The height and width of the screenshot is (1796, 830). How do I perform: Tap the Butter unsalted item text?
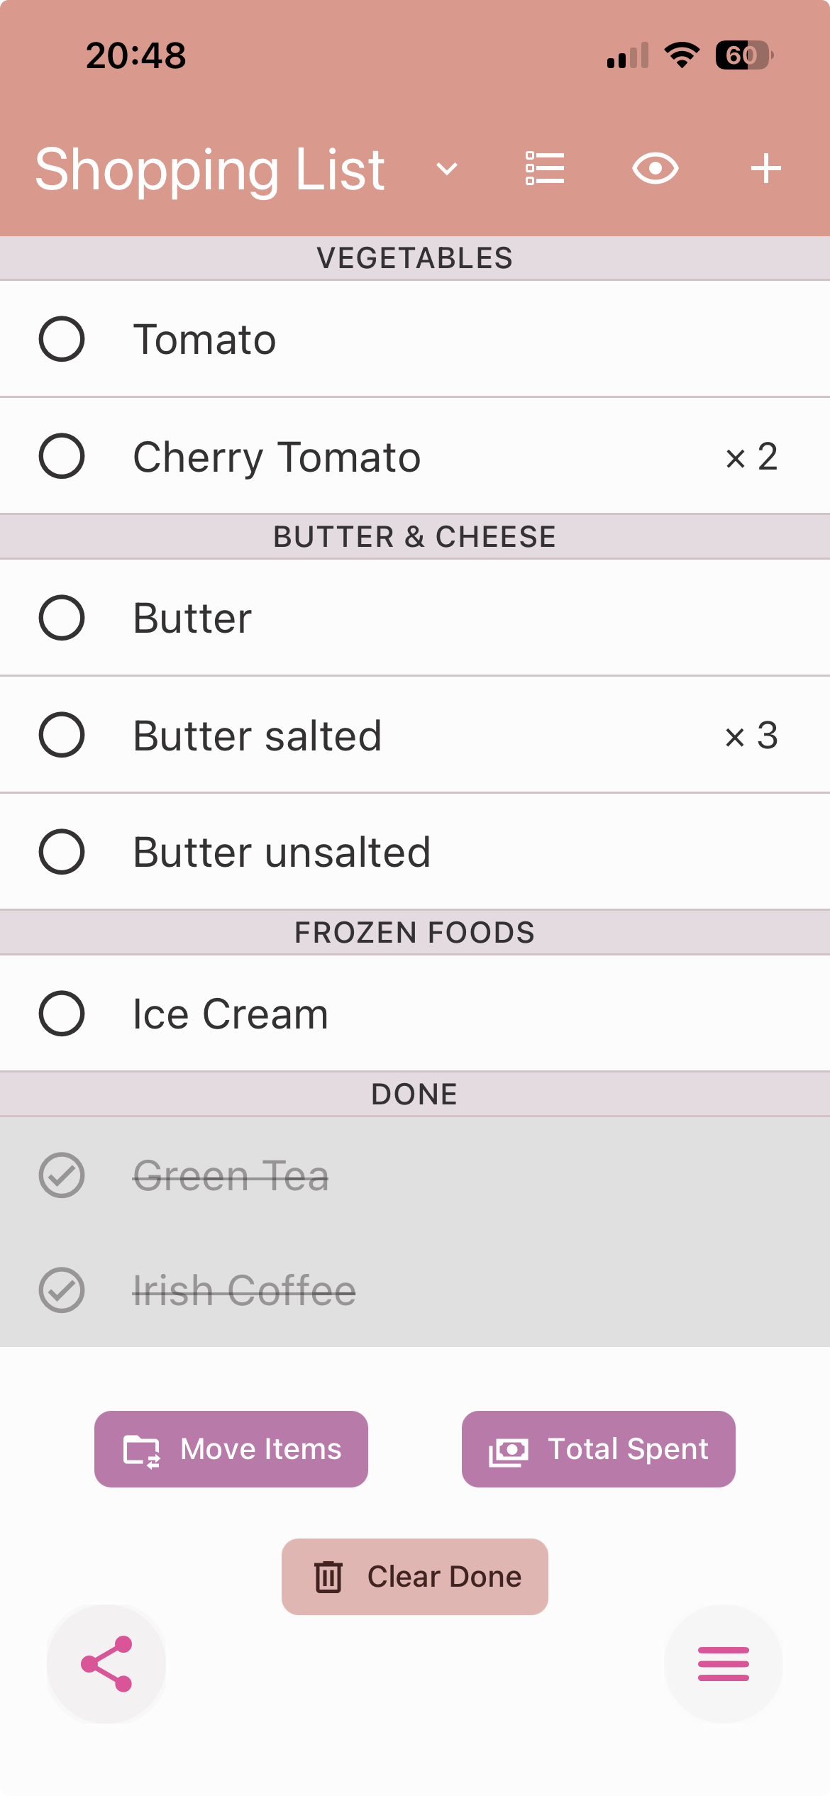282,852
